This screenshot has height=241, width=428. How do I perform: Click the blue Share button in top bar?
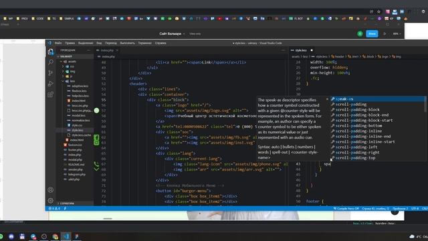coord(372,33)
